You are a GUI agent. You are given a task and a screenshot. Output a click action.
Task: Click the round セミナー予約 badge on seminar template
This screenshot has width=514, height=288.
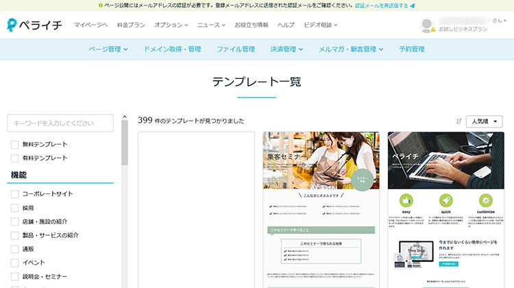point(363,180)
